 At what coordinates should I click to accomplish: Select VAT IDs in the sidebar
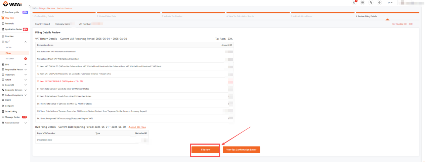coord(9,47)
